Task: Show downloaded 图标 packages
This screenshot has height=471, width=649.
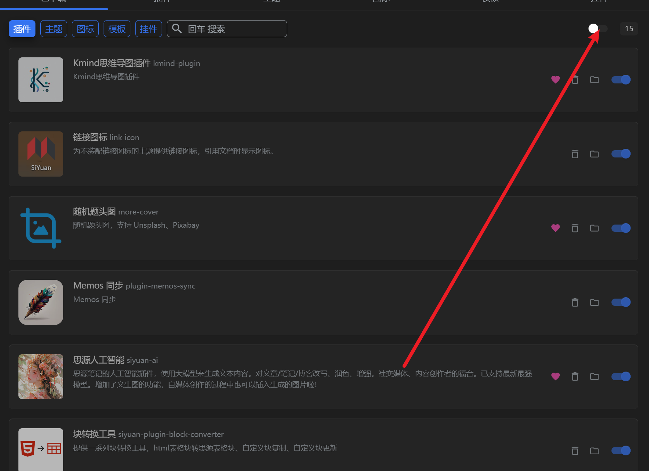Action: coord(85,29)
